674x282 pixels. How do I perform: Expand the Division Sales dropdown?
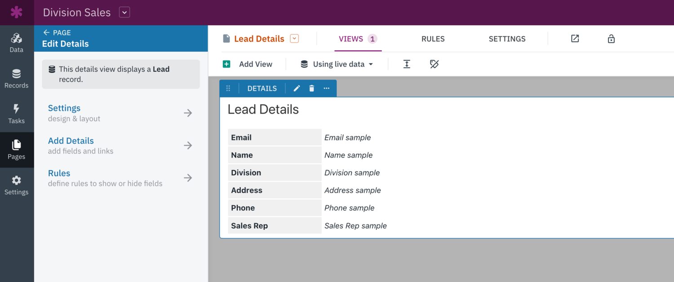pyautogui.click(x=124, y=12)
